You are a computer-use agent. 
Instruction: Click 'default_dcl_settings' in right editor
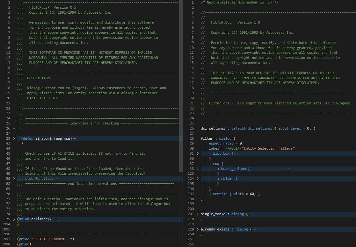[x=251, y=128]
